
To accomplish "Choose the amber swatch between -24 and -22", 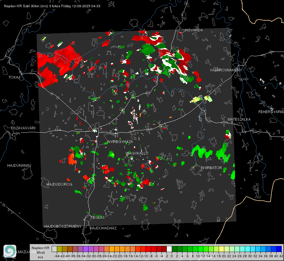I will pos(112,249).
